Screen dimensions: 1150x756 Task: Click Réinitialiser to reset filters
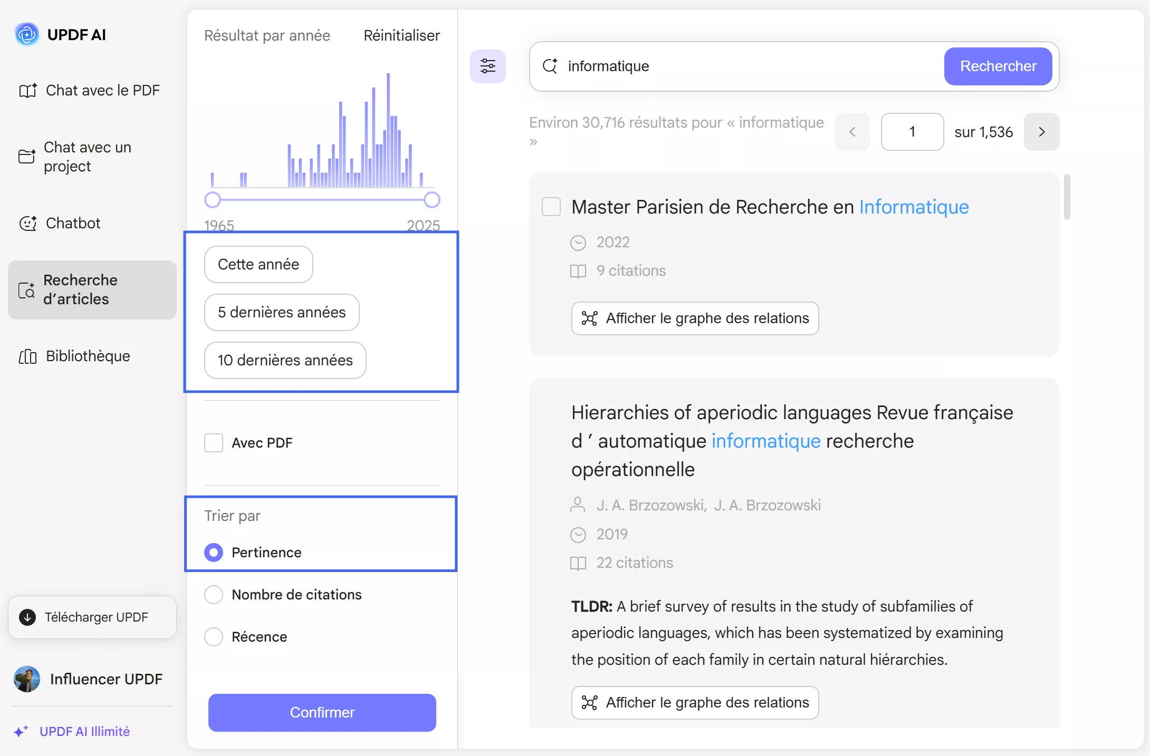pyautogui.click(x=401, y=35)
